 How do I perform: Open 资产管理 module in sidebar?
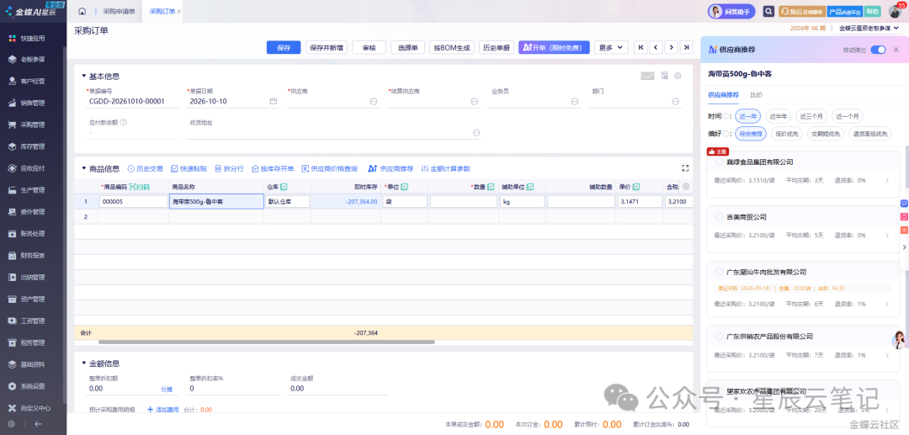click(33, 300)
